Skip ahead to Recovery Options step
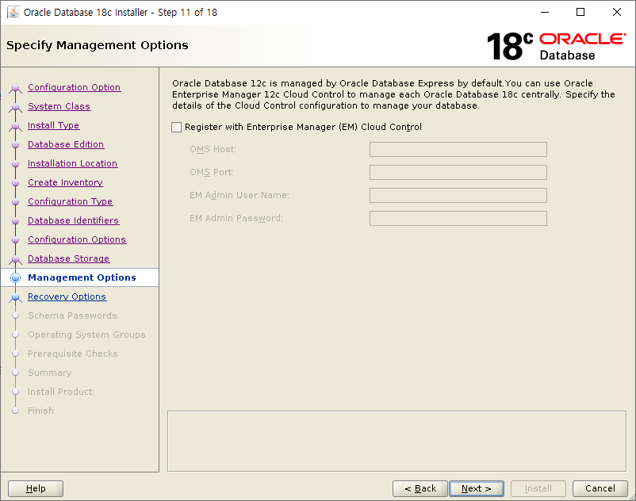The width and height of the screenshot is (636, 501). (67, 296)
